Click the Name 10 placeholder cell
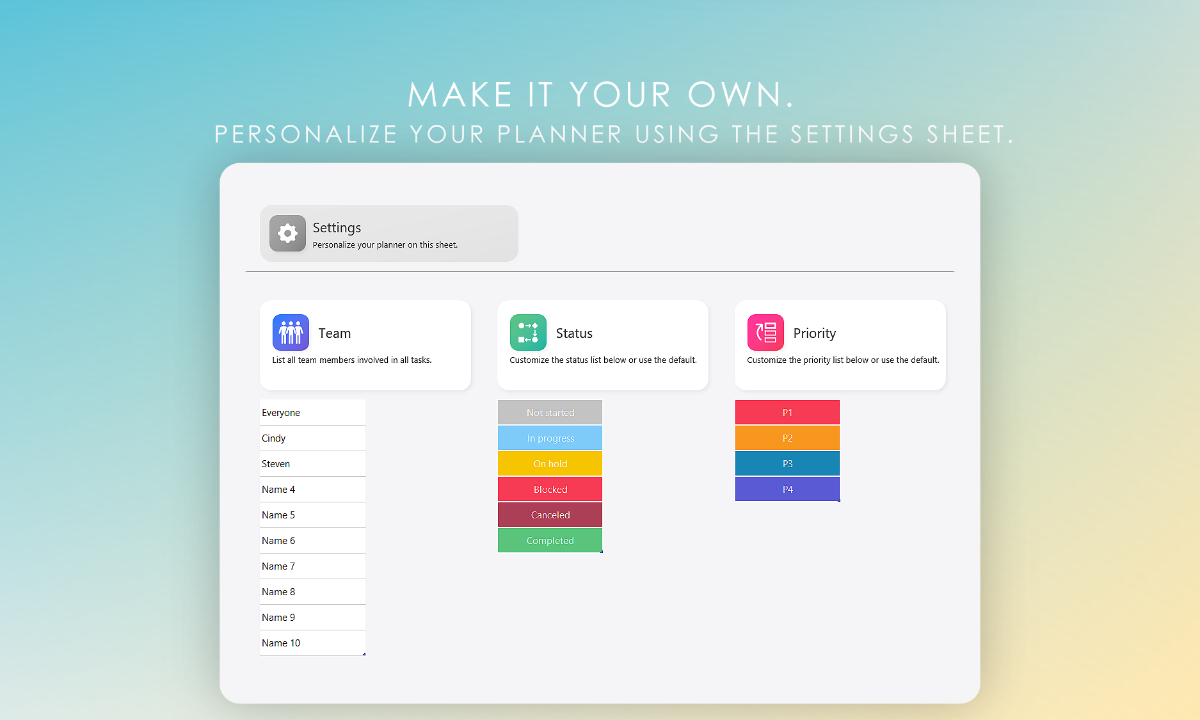 coord(312,643)
